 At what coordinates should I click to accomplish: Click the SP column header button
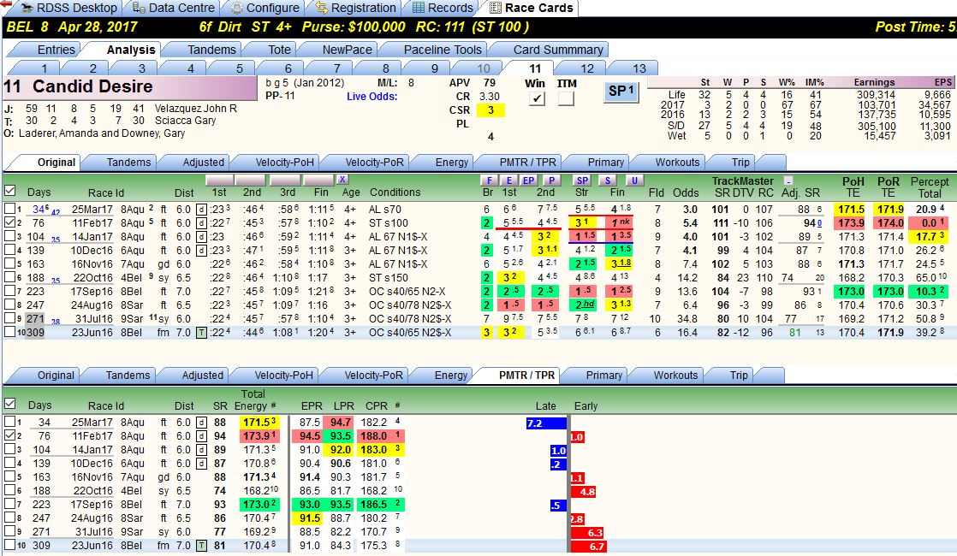pos(582,180)
